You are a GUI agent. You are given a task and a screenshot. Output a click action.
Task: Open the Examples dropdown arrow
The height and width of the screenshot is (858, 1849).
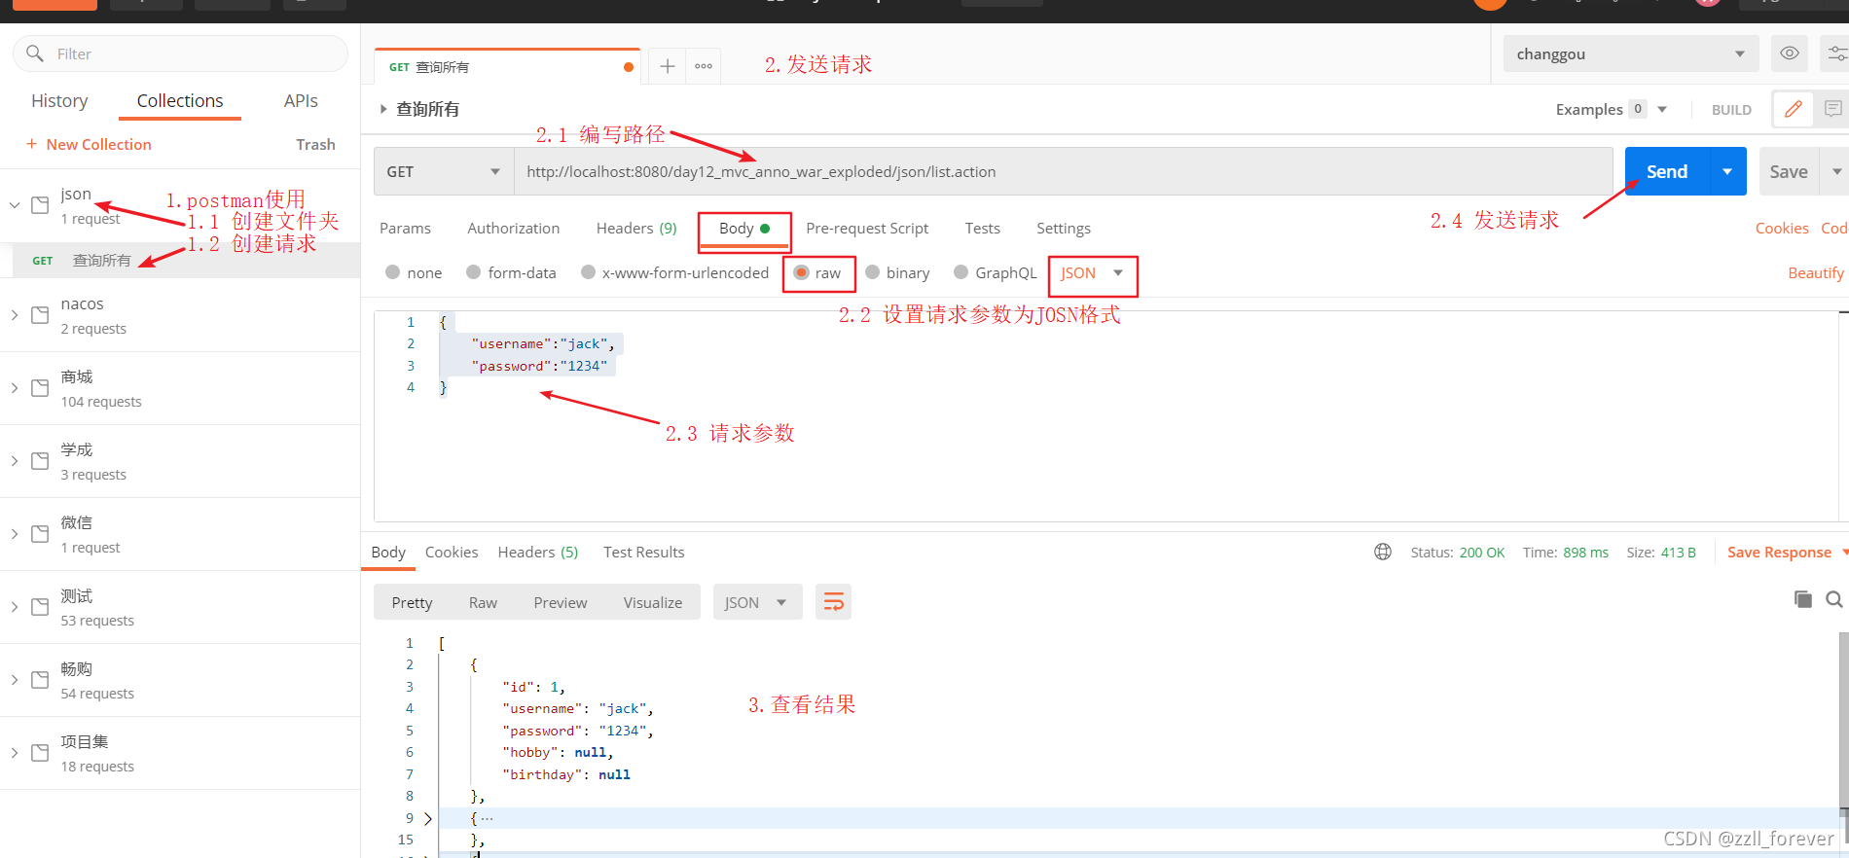click(1662, 109)
